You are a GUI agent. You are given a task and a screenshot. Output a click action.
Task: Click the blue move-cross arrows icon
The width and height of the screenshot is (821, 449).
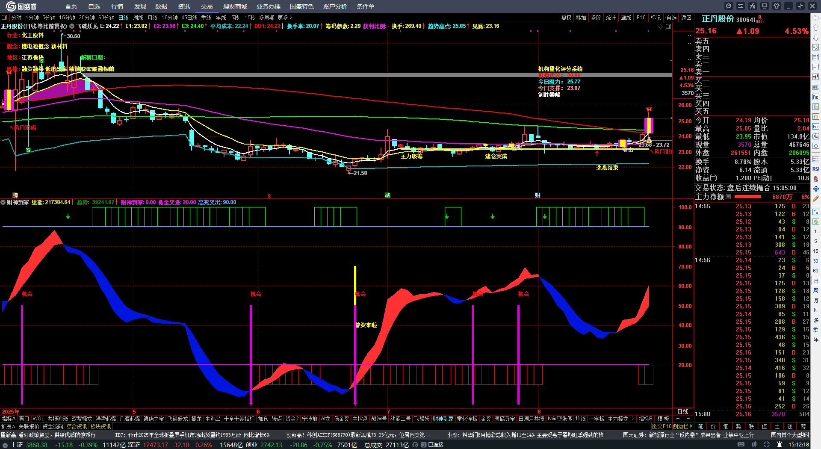pyautogui.click(x=816, y=189)
